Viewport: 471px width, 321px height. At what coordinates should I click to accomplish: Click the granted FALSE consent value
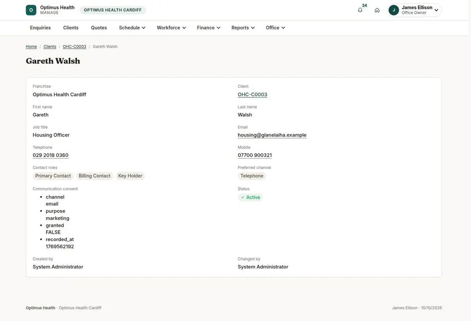(x=53, y=232)
